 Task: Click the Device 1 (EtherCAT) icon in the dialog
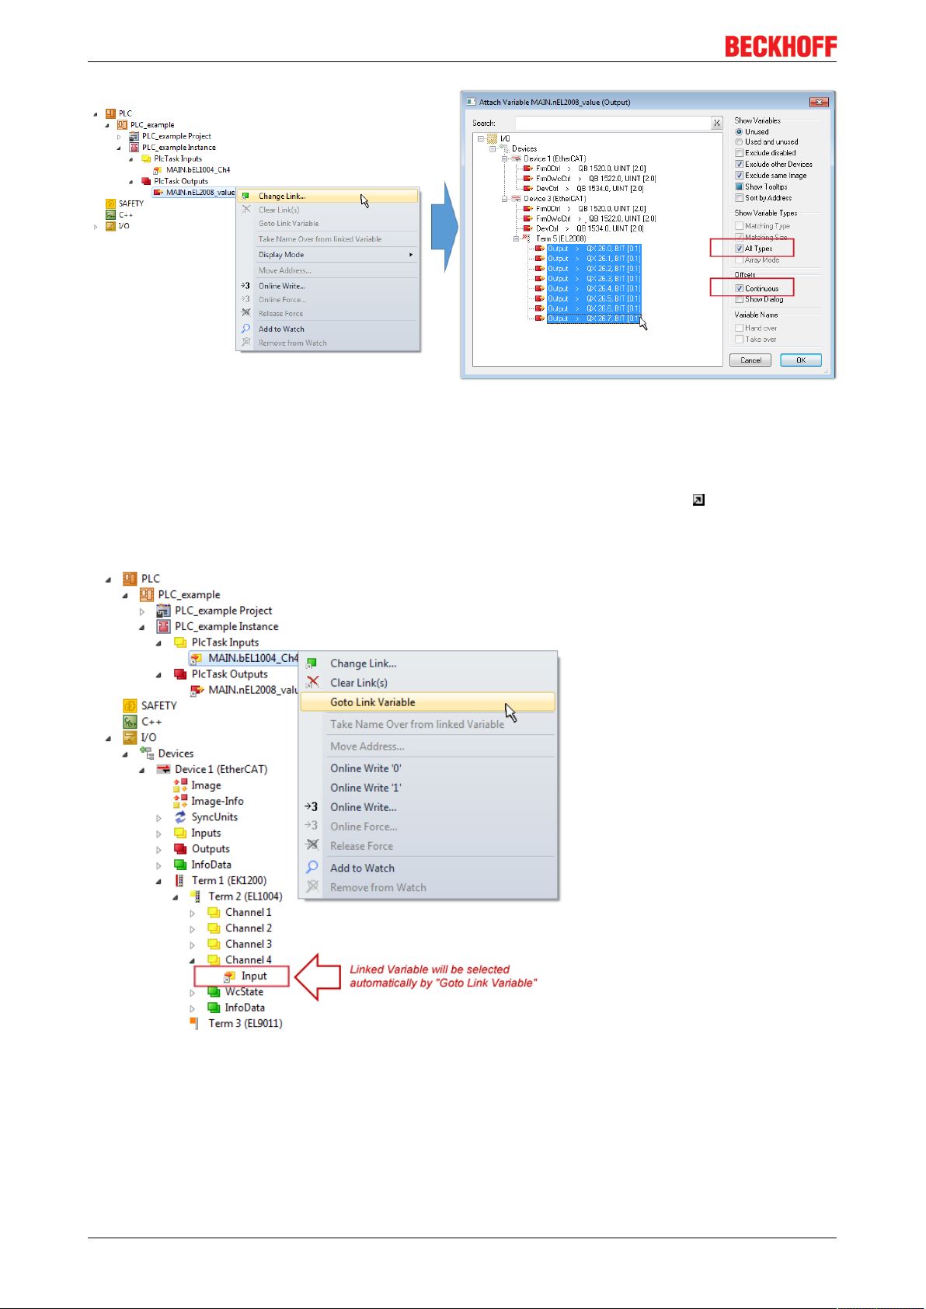tap(516, 158)
